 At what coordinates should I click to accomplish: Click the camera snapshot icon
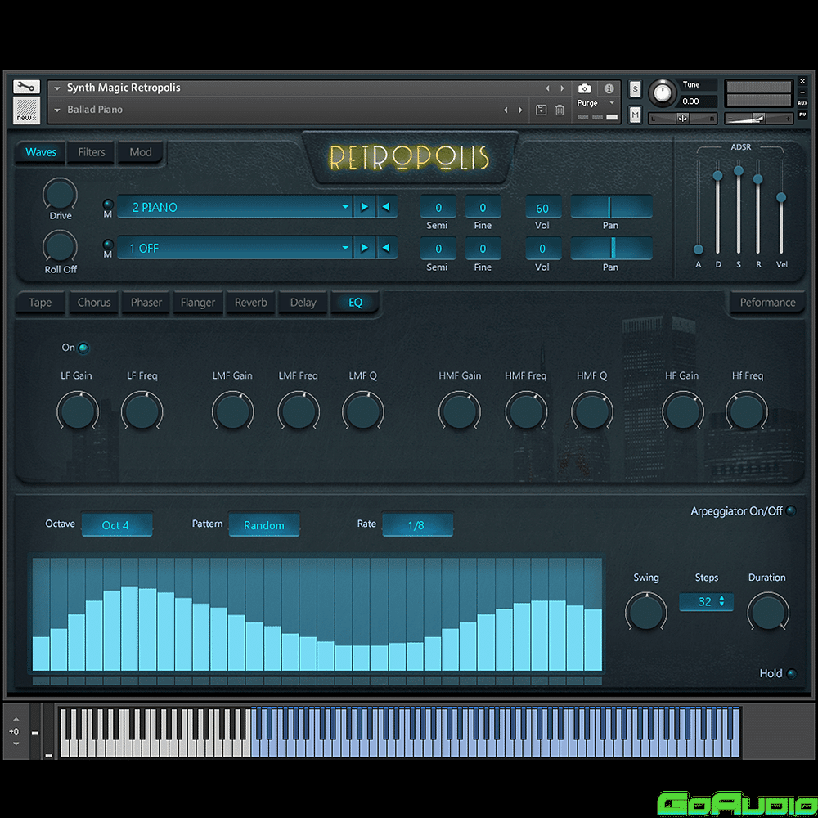click(x=584, y=88)
